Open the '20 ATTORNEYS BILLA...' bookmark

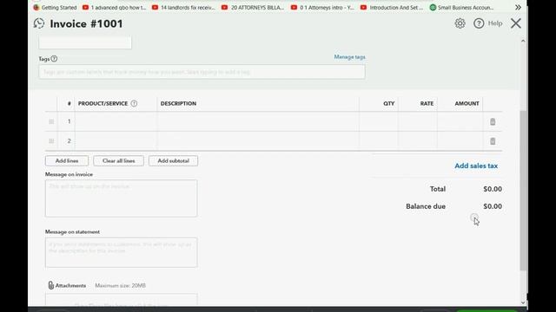pyautogui.click(x=253, y=7)
